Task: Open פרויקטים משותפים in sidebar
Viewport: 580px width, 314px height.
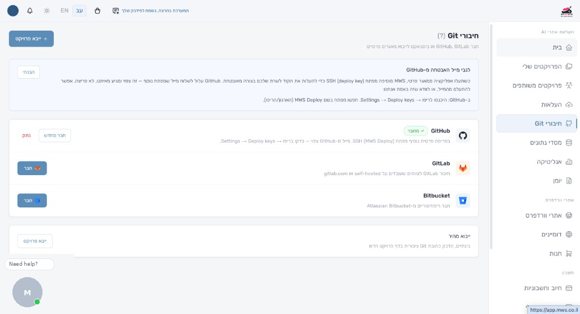Action: 536,86
